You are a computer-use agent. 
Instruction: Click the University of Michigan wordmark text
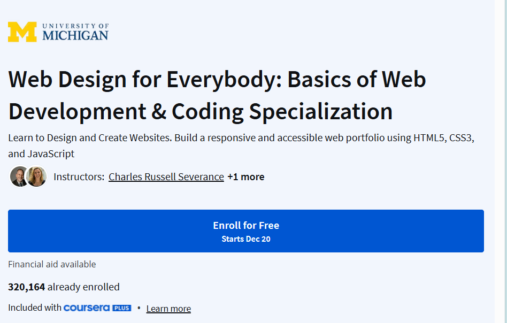[x=75, y=32]
